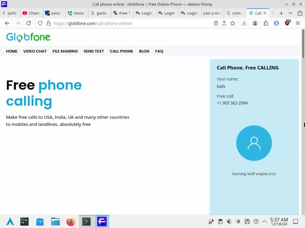Click the phone number +1 905 362-2984
The height and width of the screenshot is (228, 305).
[x=232, y=103]
